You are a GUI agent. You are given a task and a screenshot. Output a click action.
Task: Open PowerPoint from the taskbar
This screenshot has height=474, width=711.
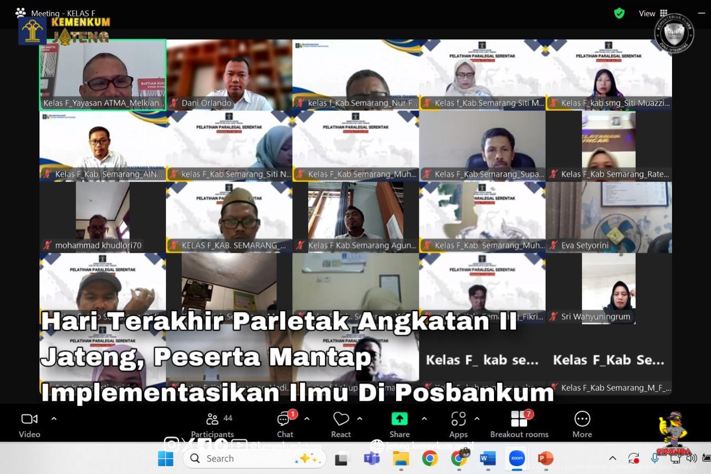tap(546, 458)
